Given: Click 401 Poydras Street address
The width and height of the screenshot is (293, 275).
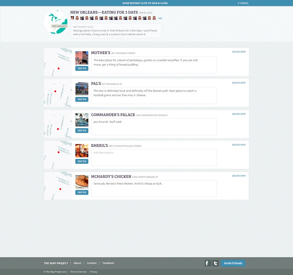Looking at the screenshot, I should [123, 53].
